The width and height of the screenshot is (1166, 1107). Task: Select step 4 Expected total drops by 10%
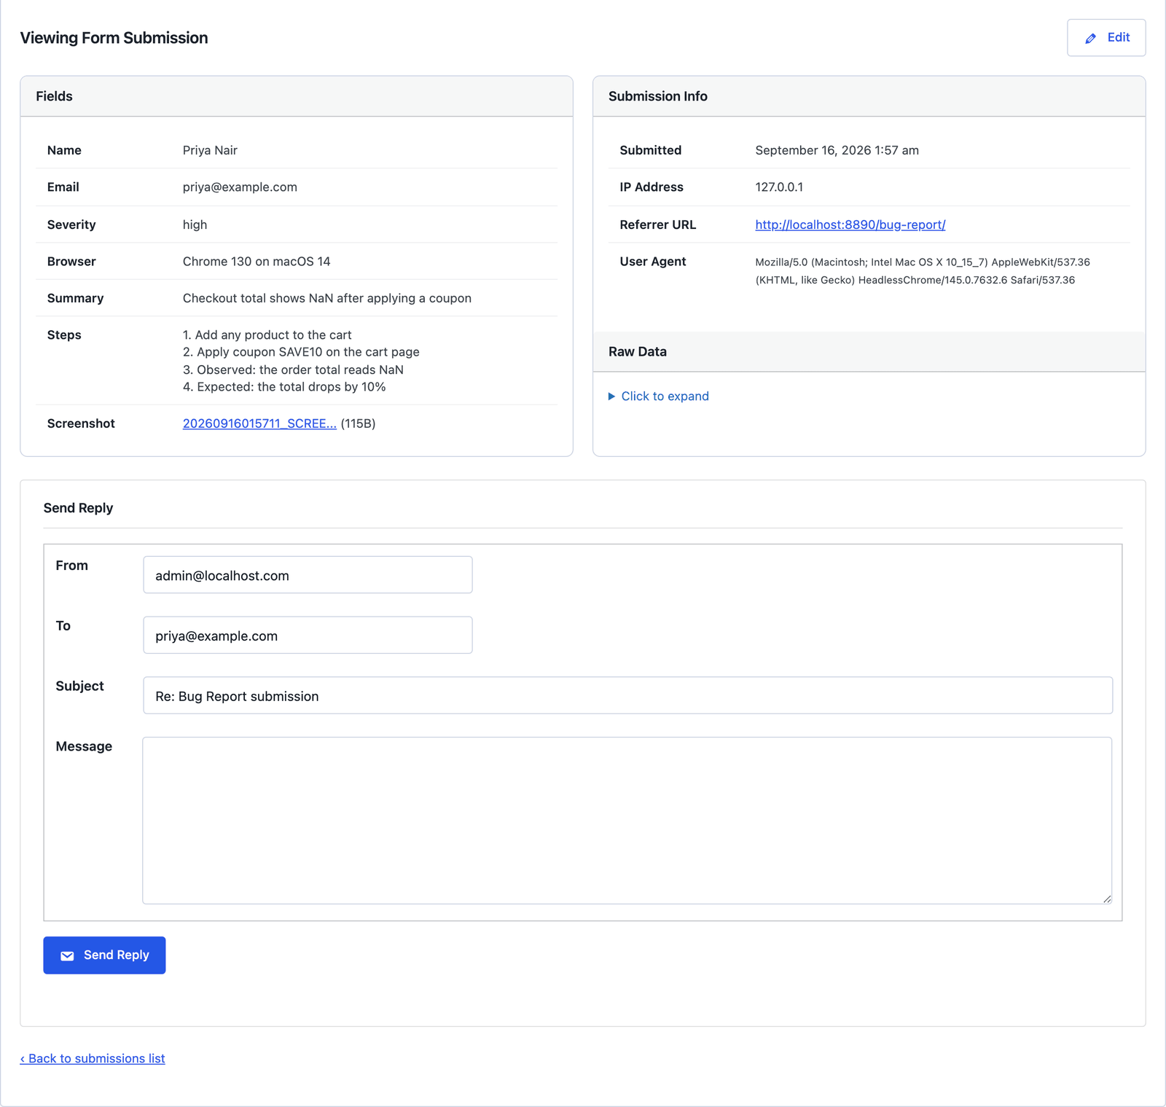284,387
